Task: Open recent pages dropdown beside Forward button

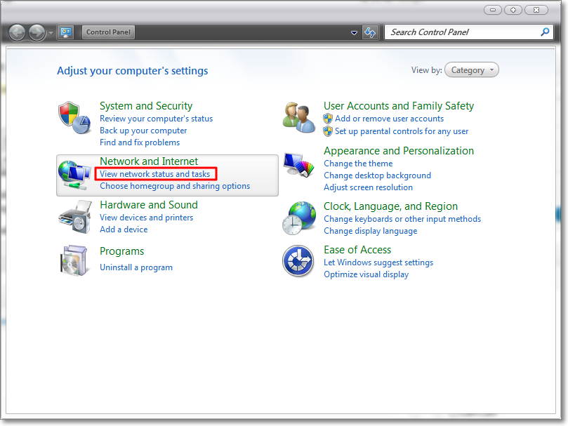Action: coord(51,32)
